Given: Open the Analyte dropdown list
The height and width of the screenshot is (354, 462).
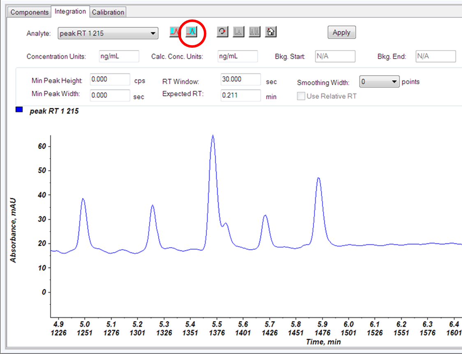Looking at the screenshot, I should [x=152, y=33].
